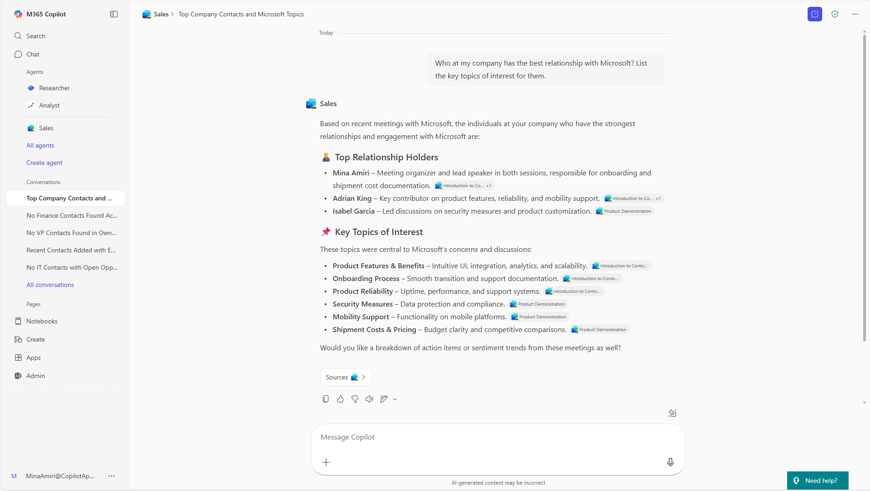This screenshot has width=870, height=491.
Task: Open Introduction citation next to Mina Amiri
Action: pyautogui.click(x=463, y=186)
